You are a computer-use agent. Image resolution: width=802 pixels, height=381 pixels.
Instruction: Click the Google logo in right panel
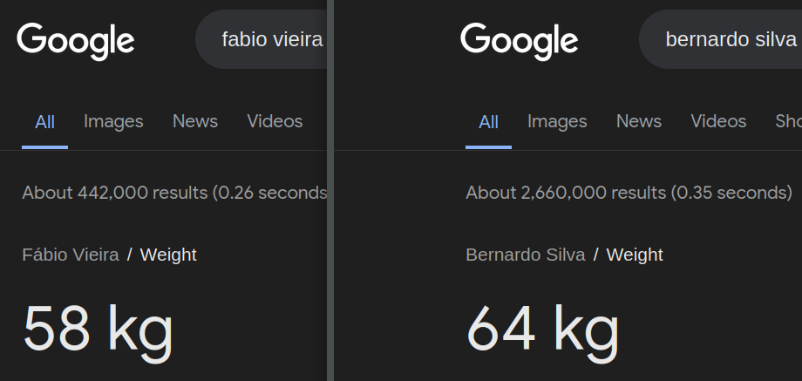[x=520, y=41]
